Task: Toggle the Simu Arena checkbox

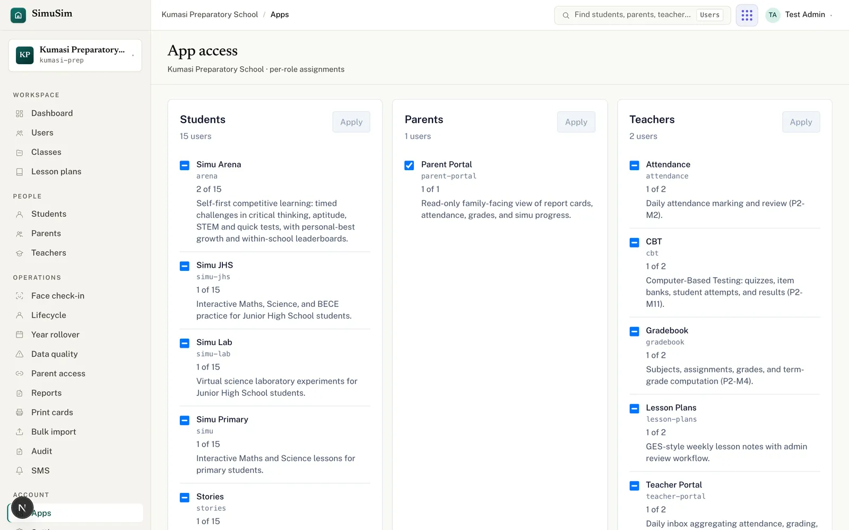Action: tap(185, 165)
